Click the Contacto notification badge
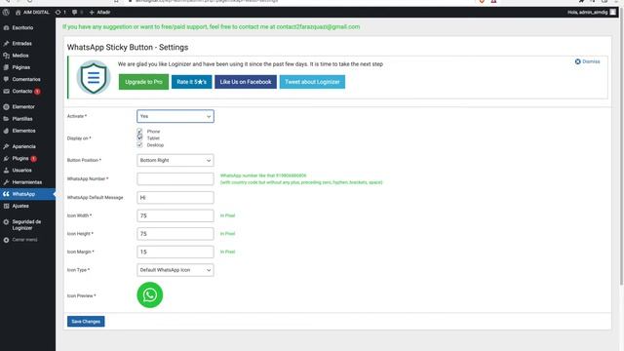This screenshot has width=624, height=351. pyautogui.click(x=37, y=91)
